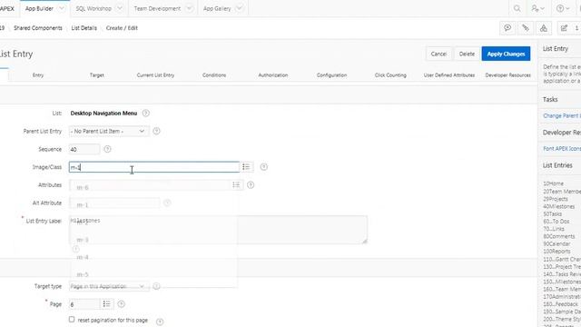
Task: Open Change Parent task link
Action: 562,116
